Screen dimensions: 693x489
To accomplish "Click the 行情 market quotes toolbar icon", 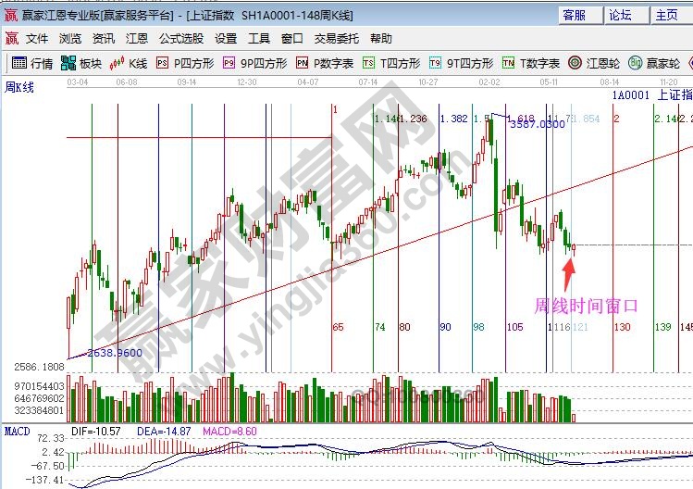I will (x=32, y=64).
